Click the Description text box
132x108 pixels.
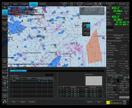(x=94, y=81)
